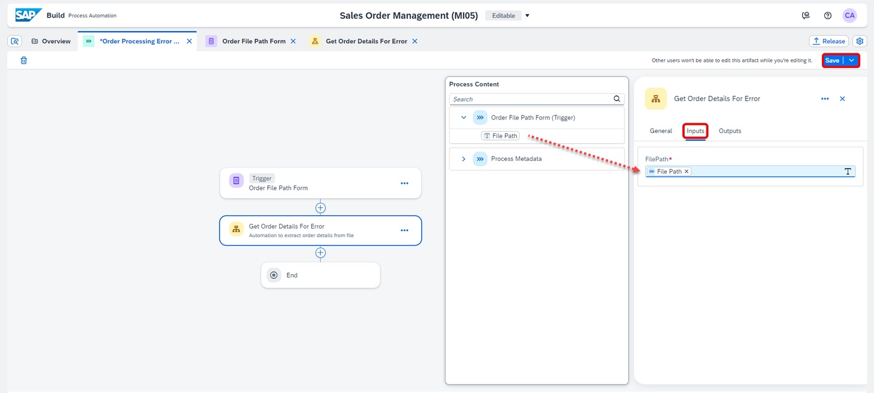Click the Process Metadata icon
Viewport: 874px width, 393px height.
[x=480, y=159]
